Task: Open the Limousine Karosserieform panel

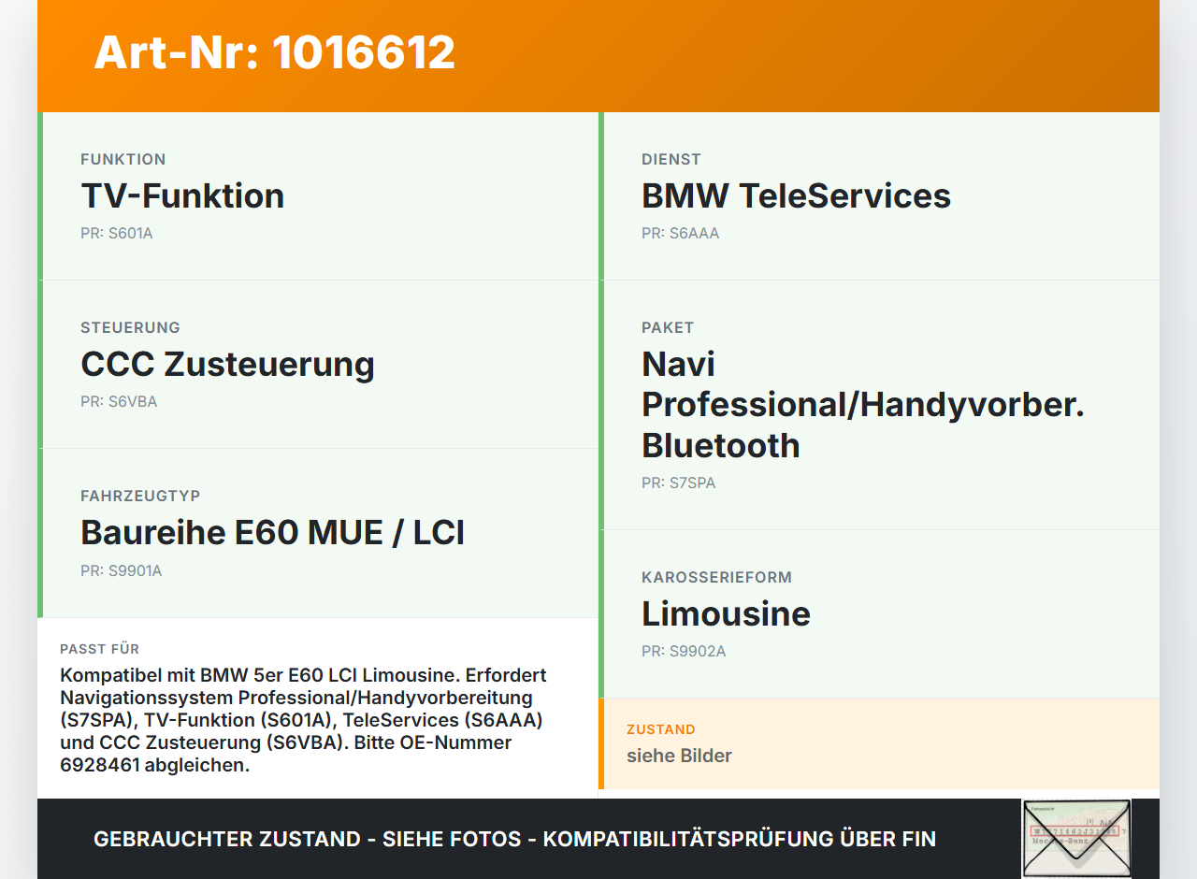Action: coord(879,613)
